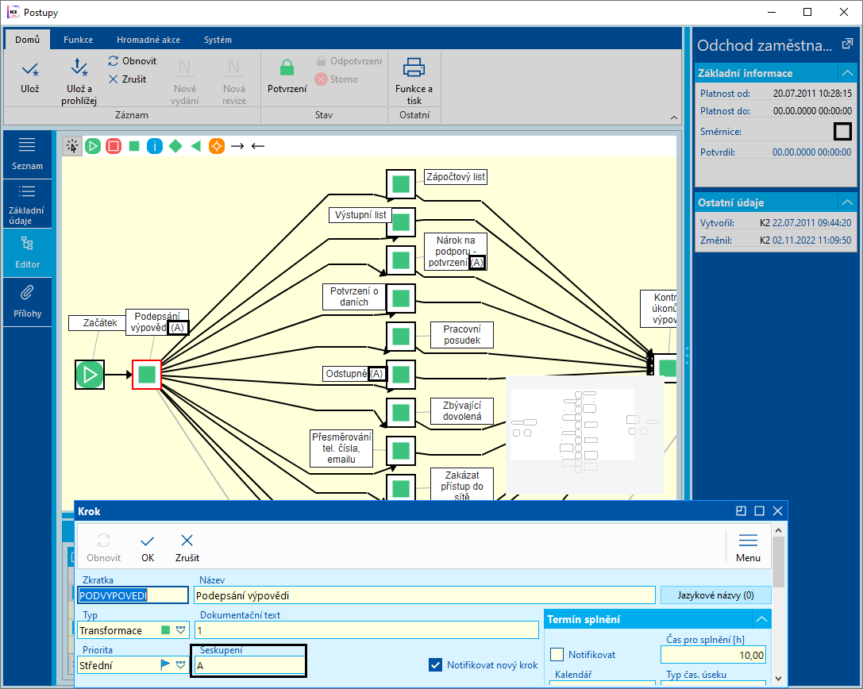The image size is (863, 689).
Task: Click the Dokumentační text field
Action: (x=366, y=630)
